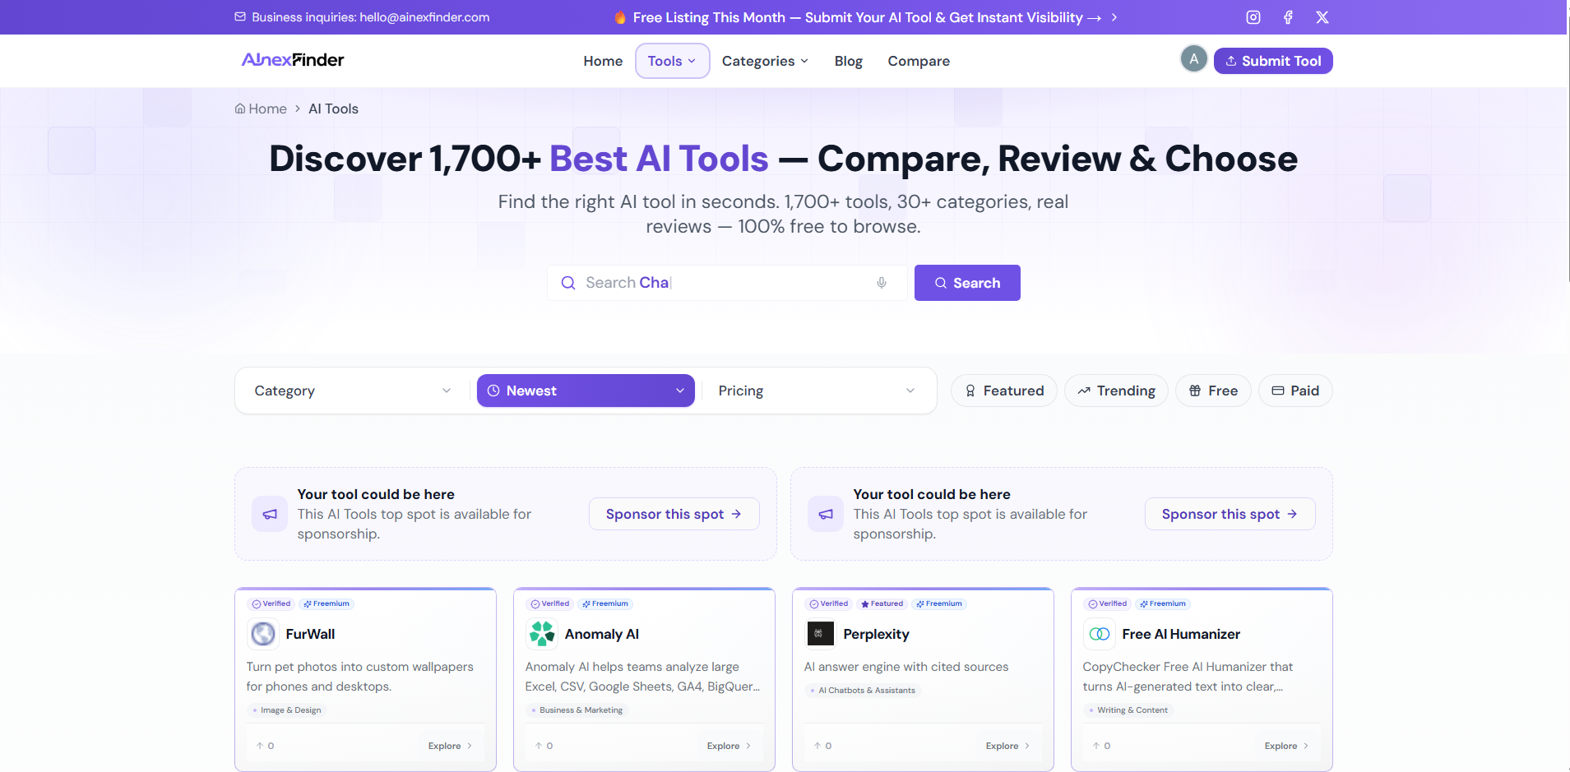Screen dimensions: 1570x772
Task: Open the X social icon
Action: [1322, 17]
